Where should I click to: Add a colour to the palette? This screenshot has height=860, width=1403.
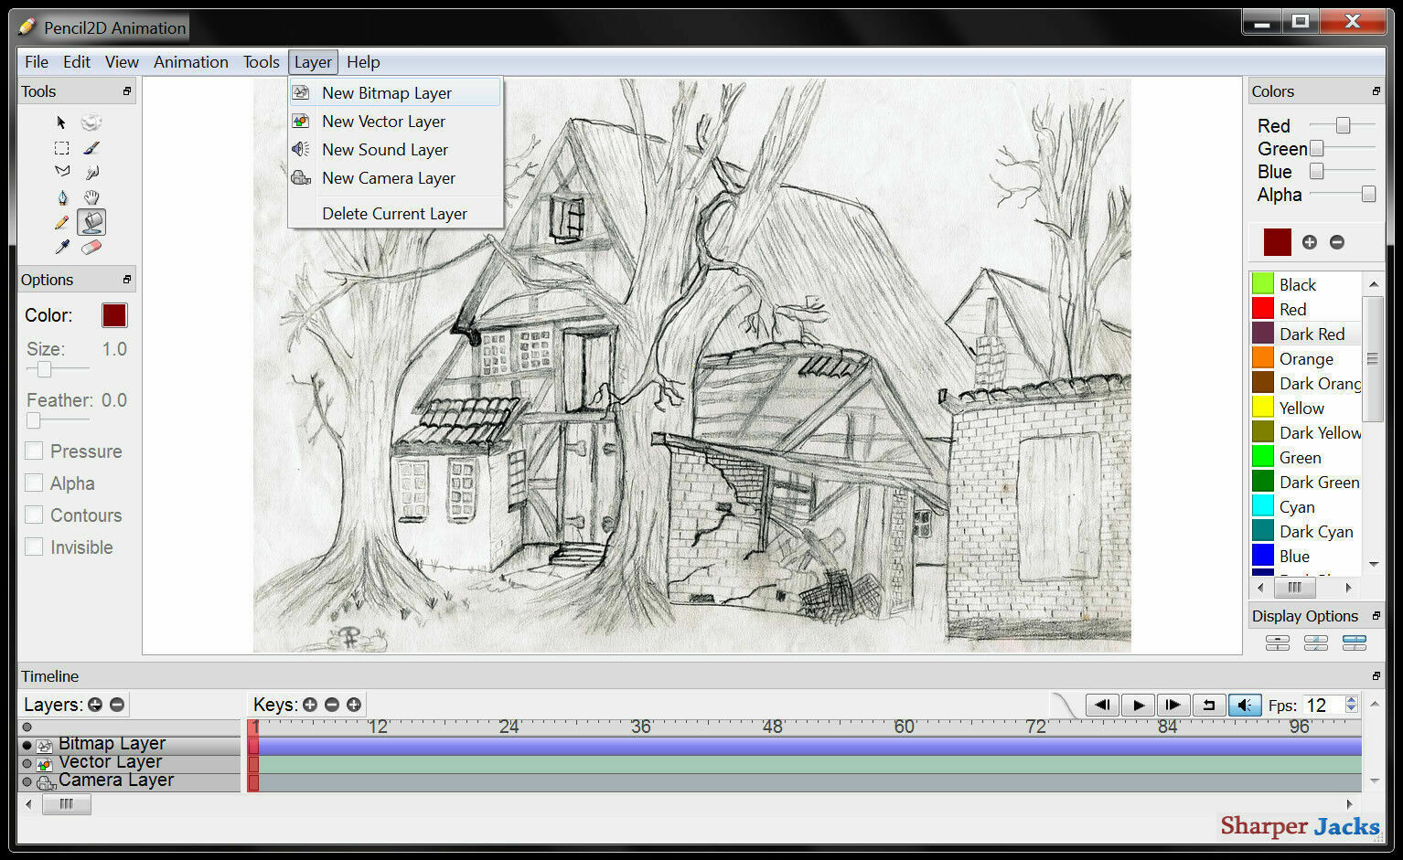click(1310, 242)
